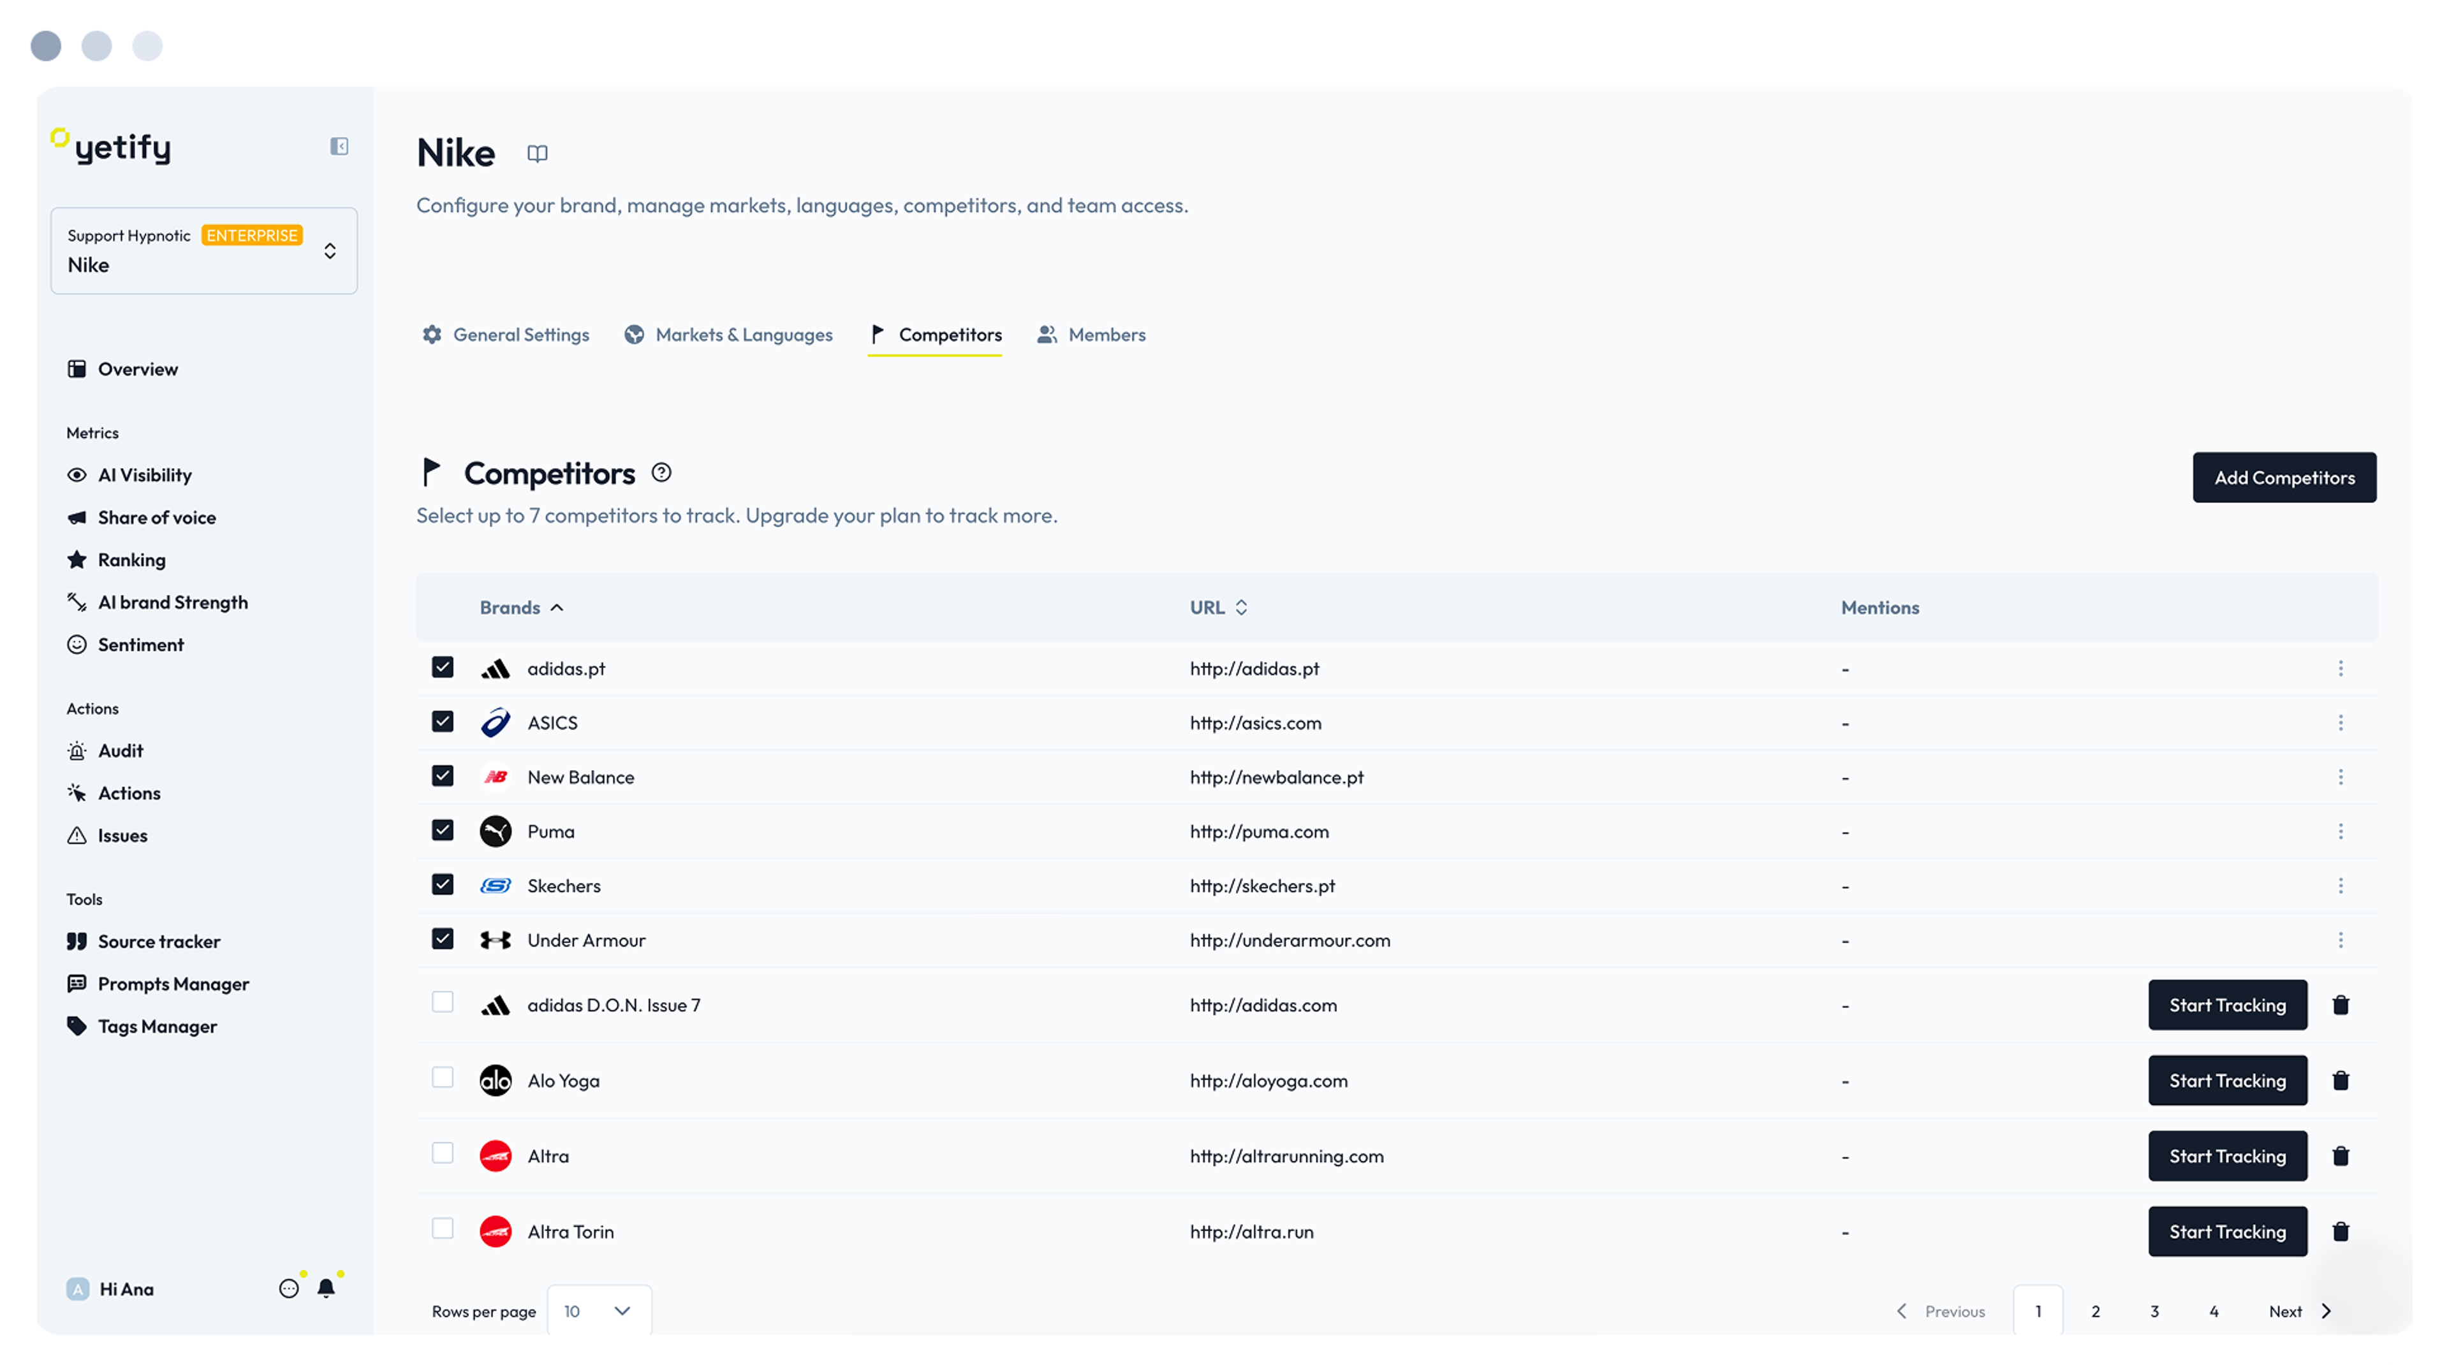Collapse the sidebar panel icon

pyautogui.click(x=339, y=147)
